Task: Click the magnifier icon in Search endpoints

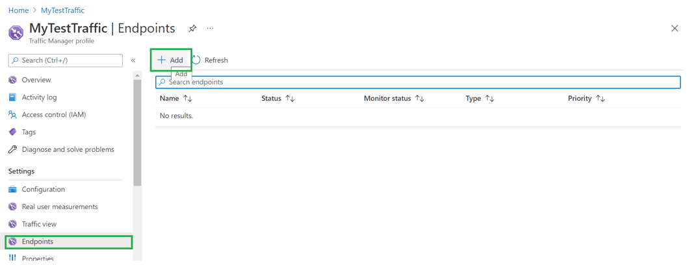Action: (x=162, y=82)
